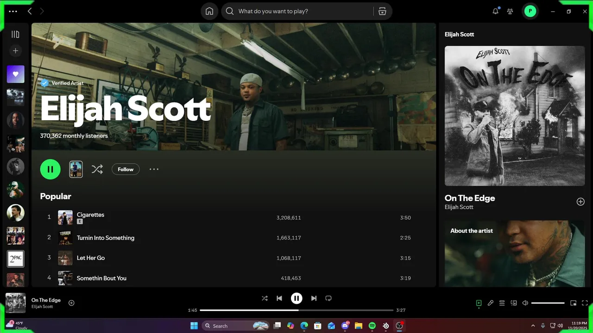Open the profile avatar 'P' menu

(x=530, y=11)
